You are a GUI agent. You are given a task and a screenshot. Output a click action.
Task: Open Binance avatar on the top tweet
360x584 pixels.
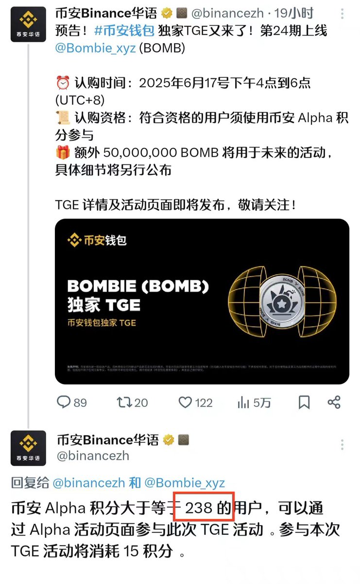click(x=28, y=25)
